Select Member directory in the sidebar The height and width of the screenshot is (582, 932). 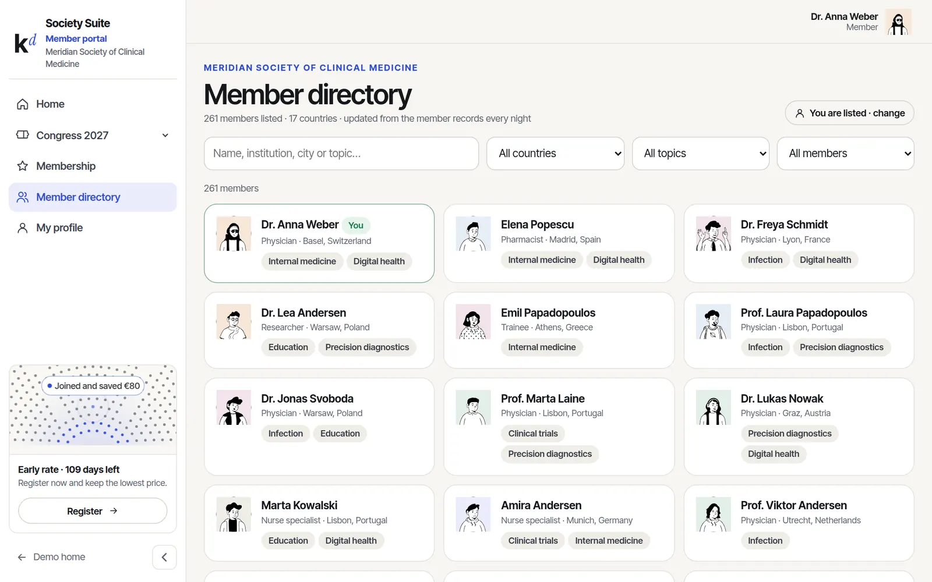click(93, 197)
